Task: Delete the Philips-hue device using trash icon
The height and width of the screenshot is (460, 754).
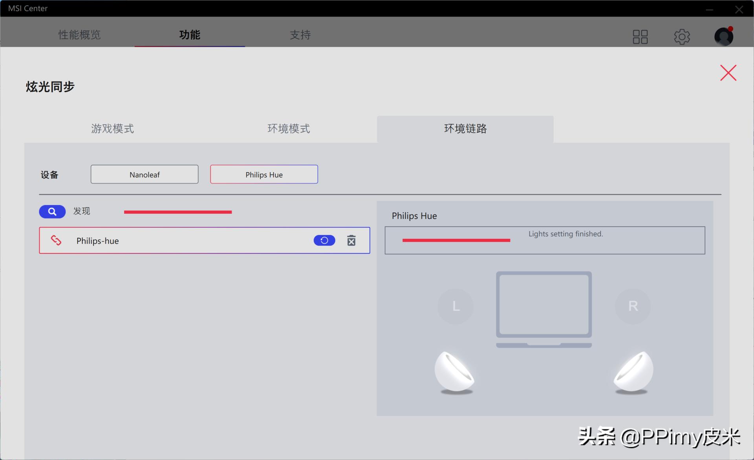Action: pos(351,240)
